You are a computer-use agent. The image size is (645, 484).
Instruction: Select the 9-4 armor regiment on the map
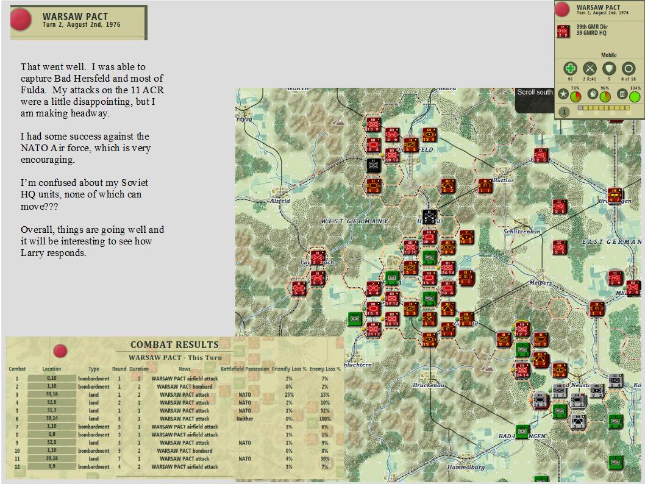click(x=373, y=144)
